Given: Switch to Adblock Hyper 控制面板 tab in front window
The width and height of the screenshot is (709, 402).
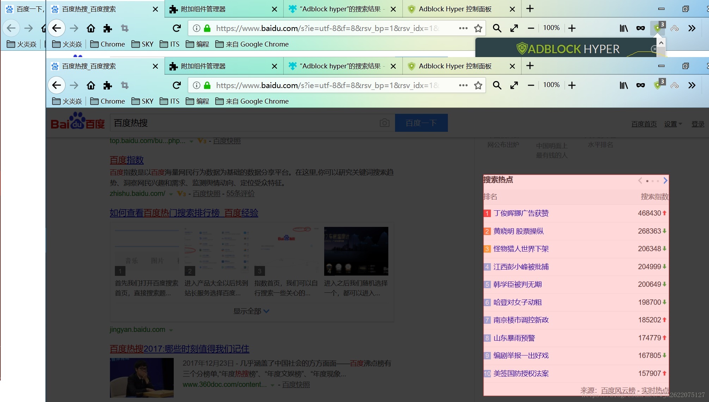Looking at the screenshot, I should [462, 66].
